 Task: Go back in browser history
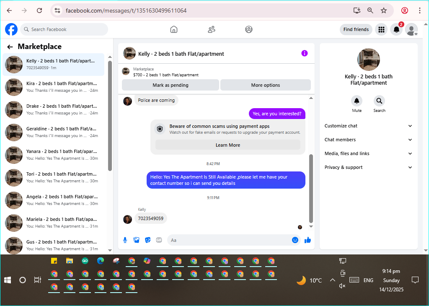(x=9, y=10)
